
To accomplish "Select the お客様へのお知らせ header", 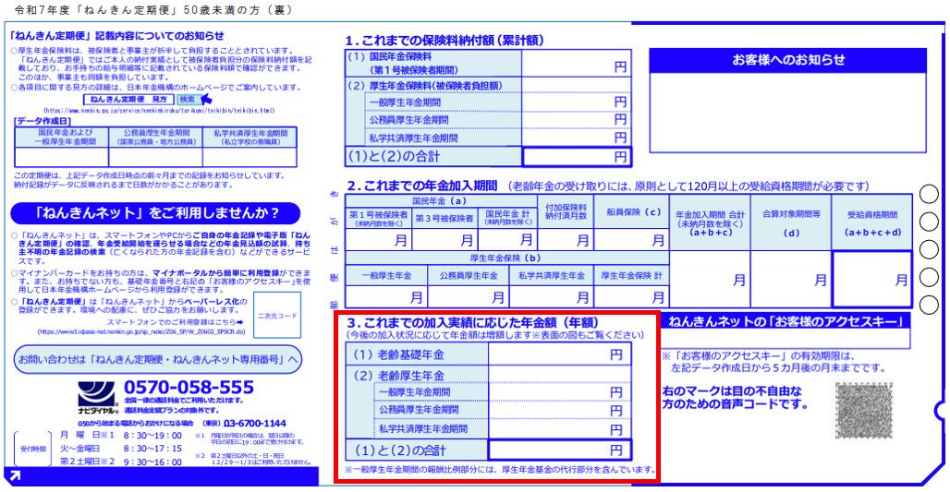I will click(788, 59).
